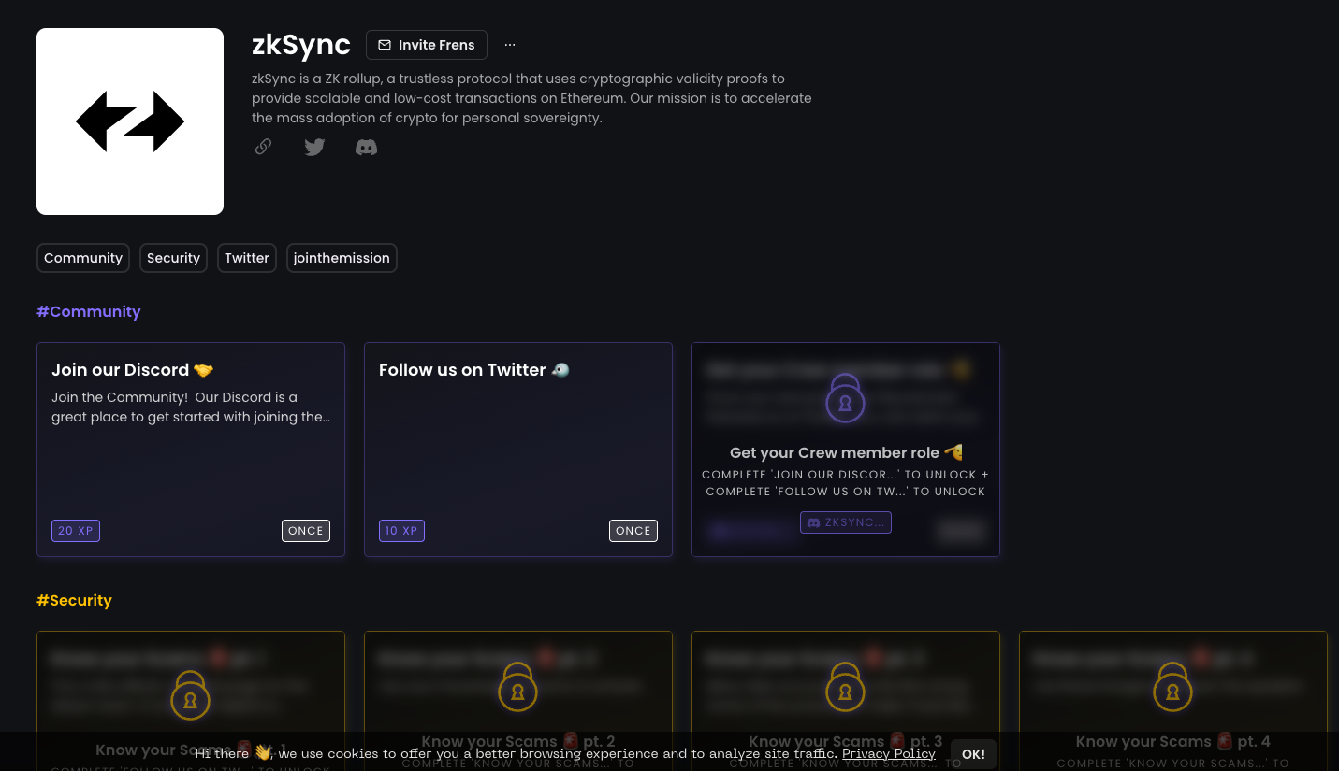The width and height of the screenshot is (1339, 771).
Task: Click lock icon on Know your Scams pt. 2
Action: click(x=517, y=688)
